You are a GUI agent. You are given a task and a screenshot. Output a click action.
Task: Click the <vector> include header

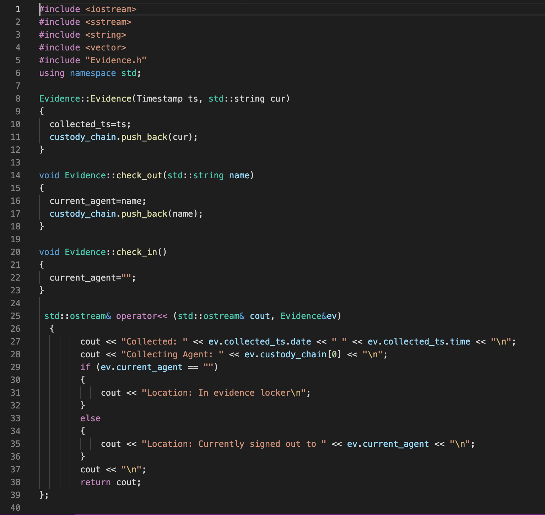pos(106,48)
